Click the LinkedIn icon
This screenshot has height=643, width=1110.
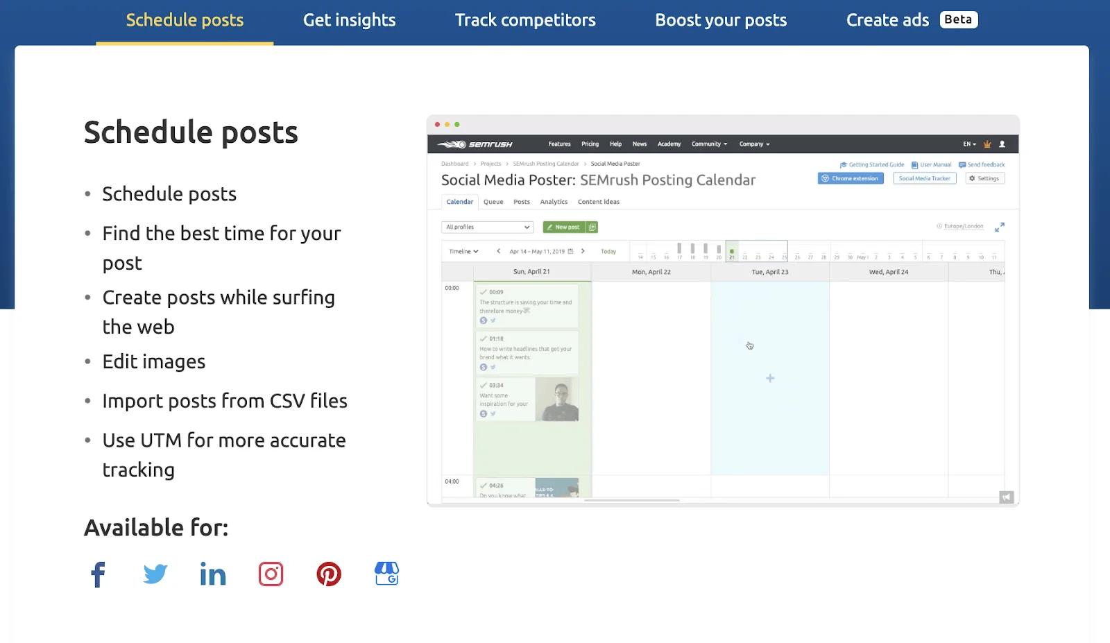[x=213, y=574]
